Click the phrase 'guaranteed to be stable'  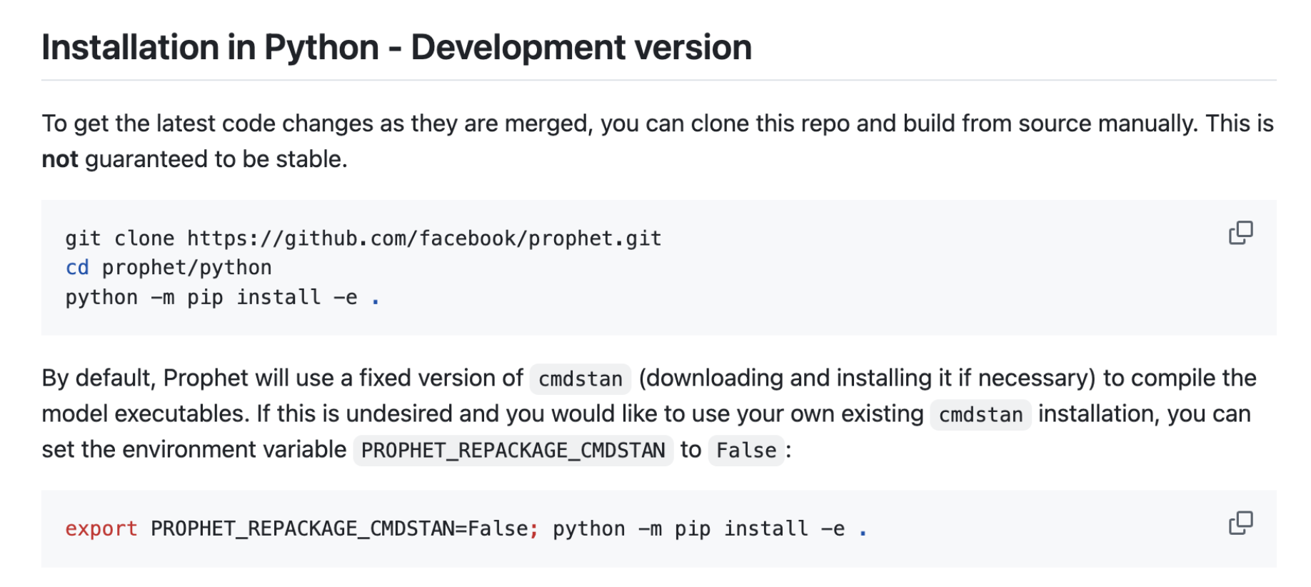click(x=216, y=159)
